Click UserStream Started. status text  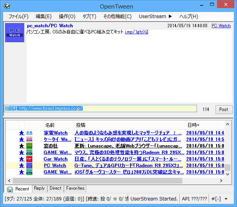tap(154, 199)
